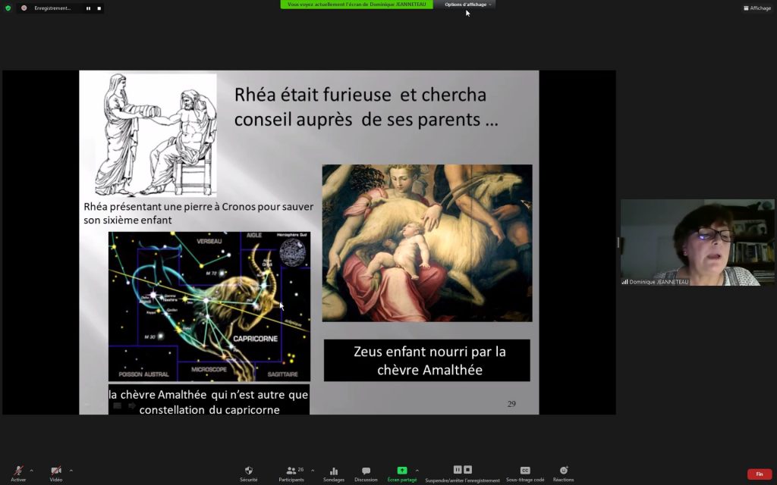Click the AIGLE label on star map

[254, 235]
